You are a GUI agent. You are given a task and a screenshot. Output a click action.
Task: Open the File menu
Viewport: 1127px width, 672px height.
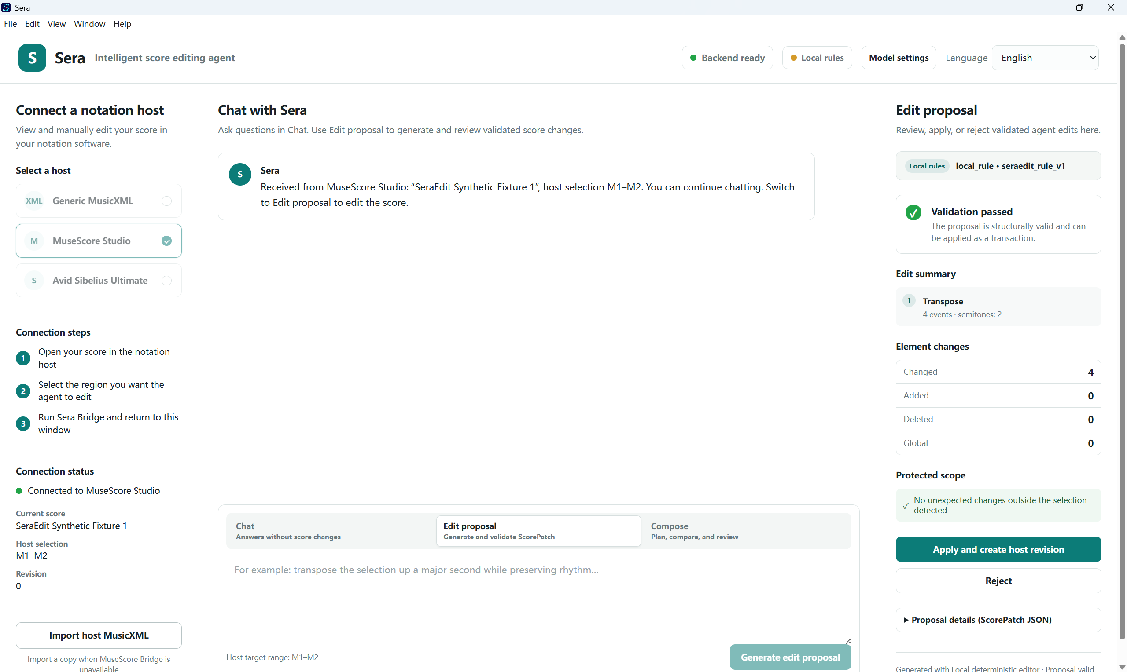coord(11,24)
